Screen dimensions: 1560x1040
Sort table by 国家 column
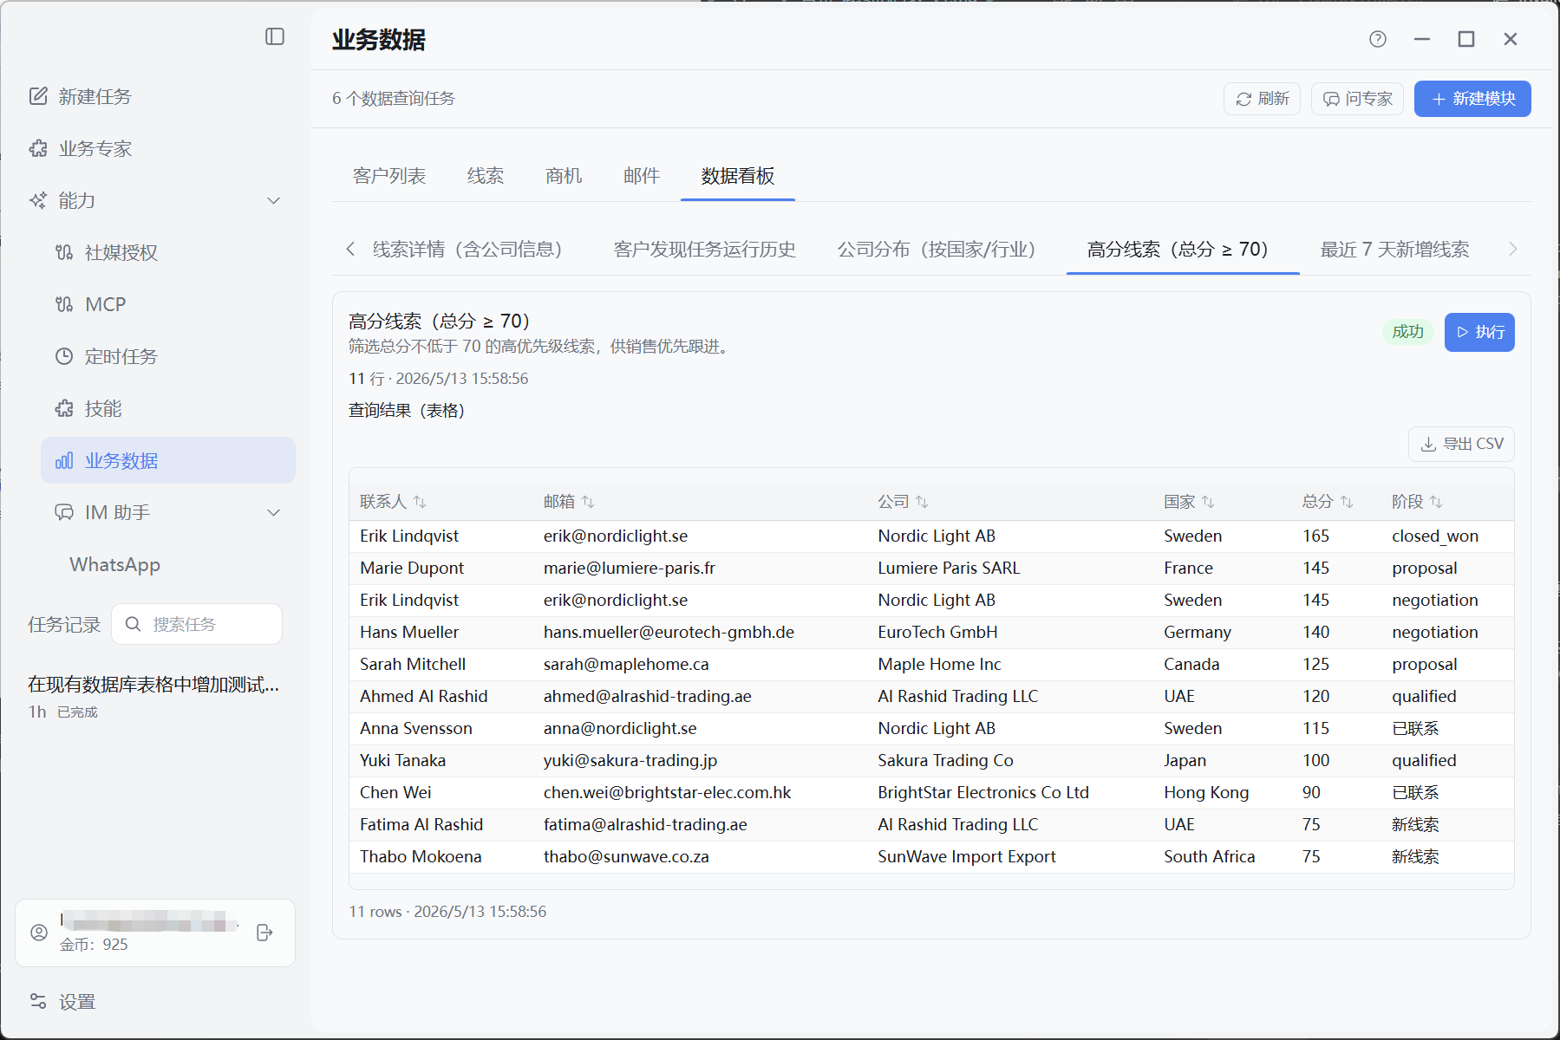1208,502
